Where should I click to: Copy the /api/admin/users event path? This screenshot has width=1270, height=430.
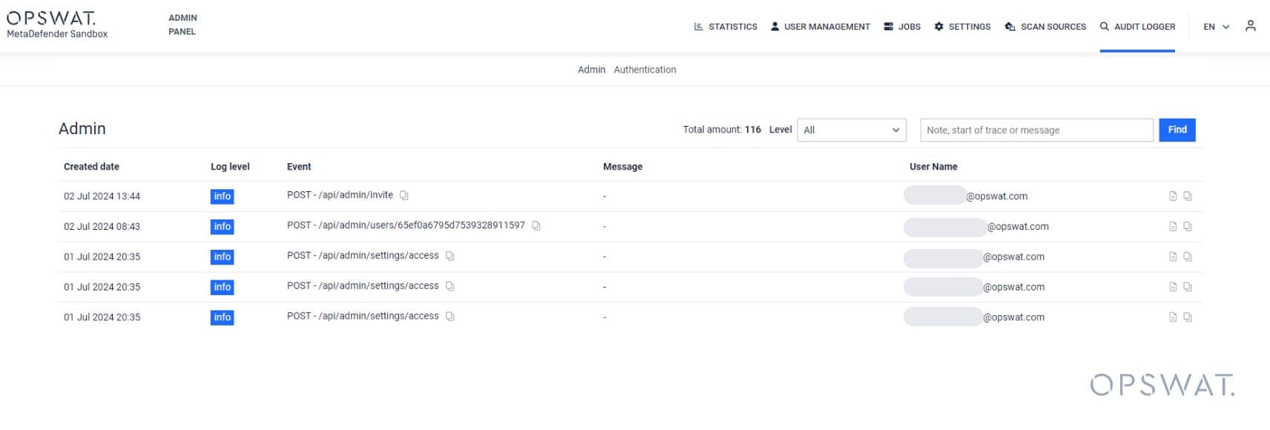536,226
